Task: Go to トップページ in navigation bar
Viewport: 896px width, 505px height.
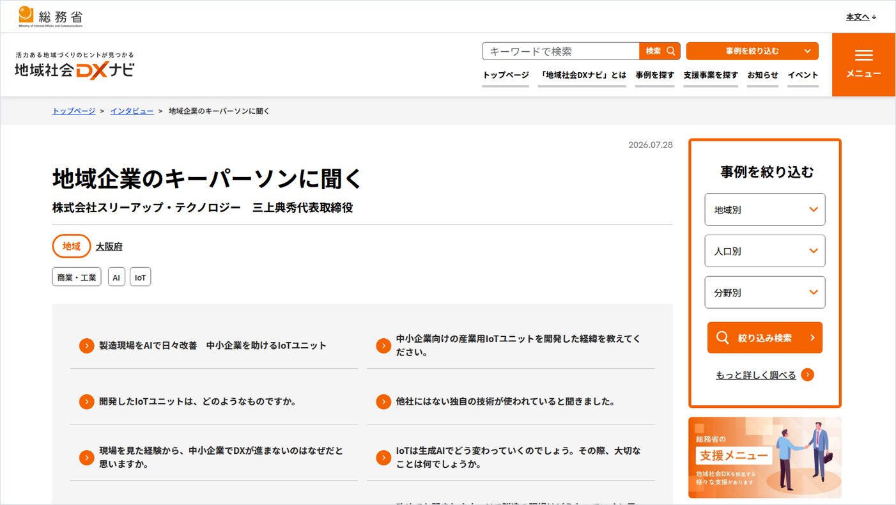Action: 506,75
